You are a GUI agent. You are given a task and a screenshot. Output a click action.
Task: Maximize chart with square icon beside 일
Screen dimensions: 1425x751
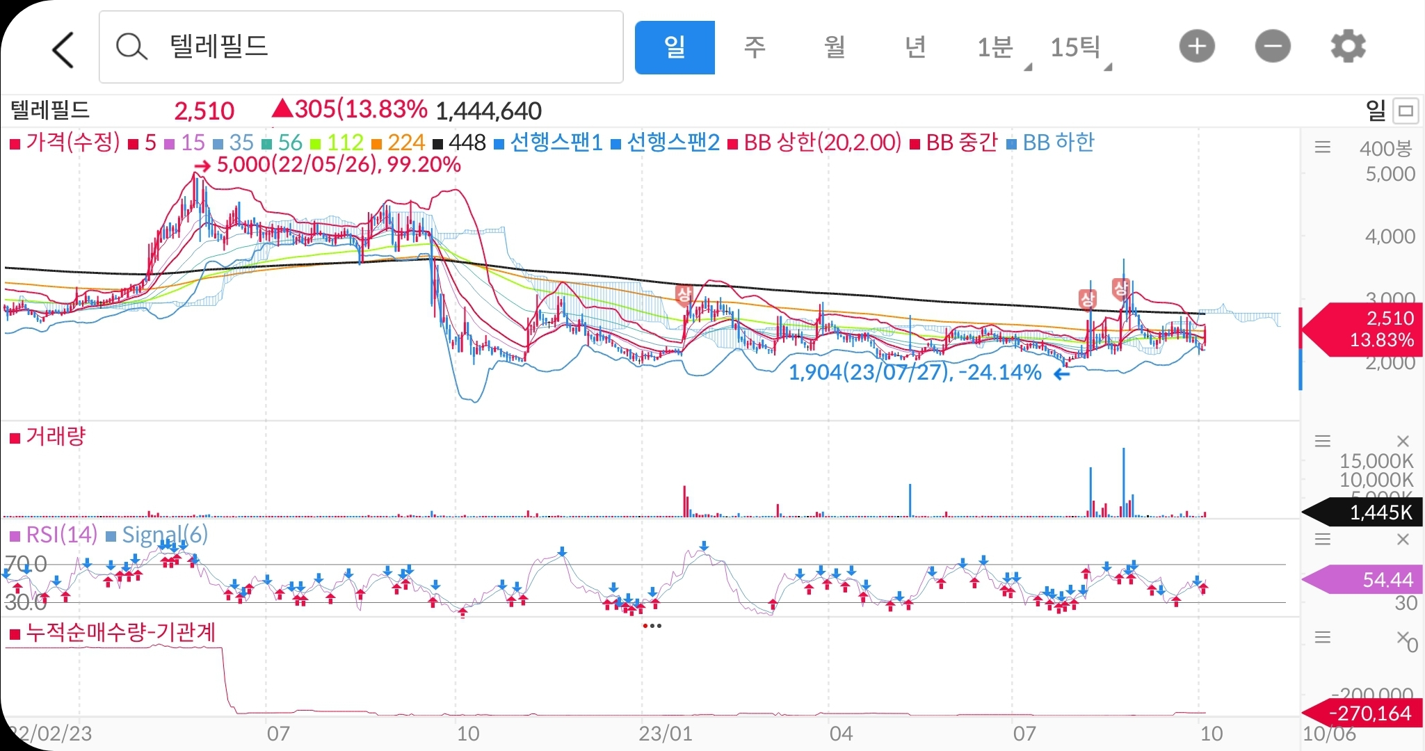1406,111
